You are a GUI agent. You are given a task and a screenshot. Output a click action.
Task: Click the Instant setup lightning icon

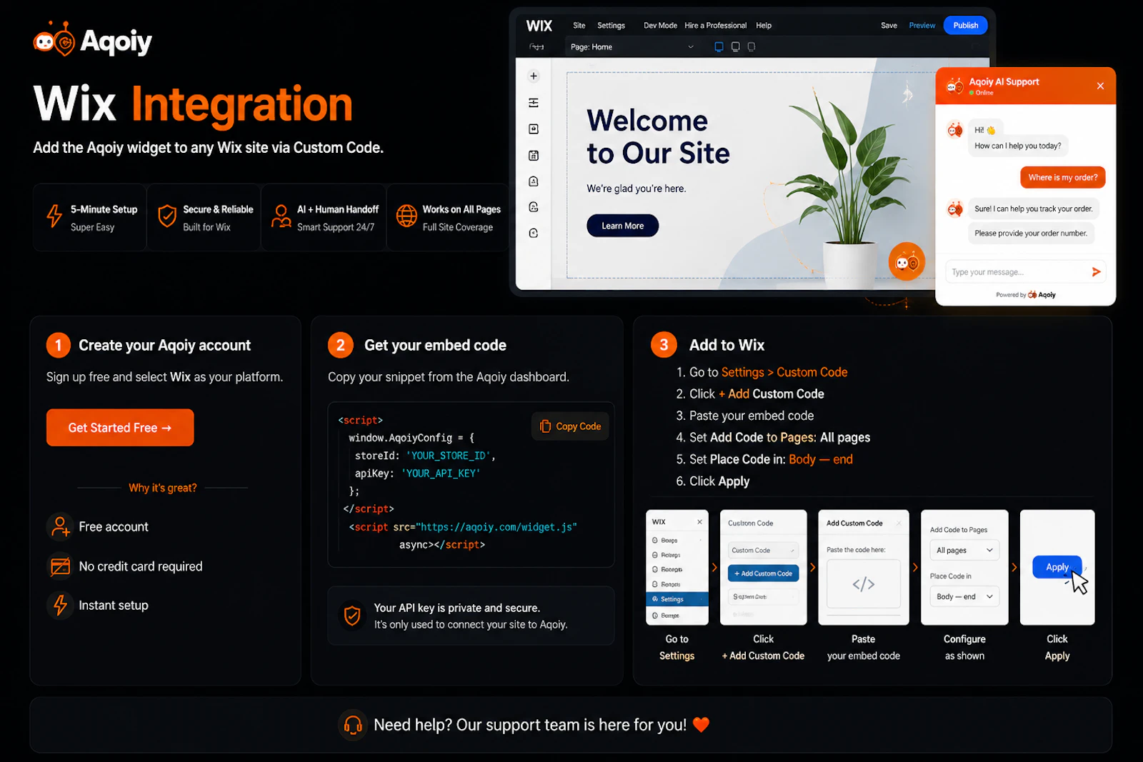[61, 606]
